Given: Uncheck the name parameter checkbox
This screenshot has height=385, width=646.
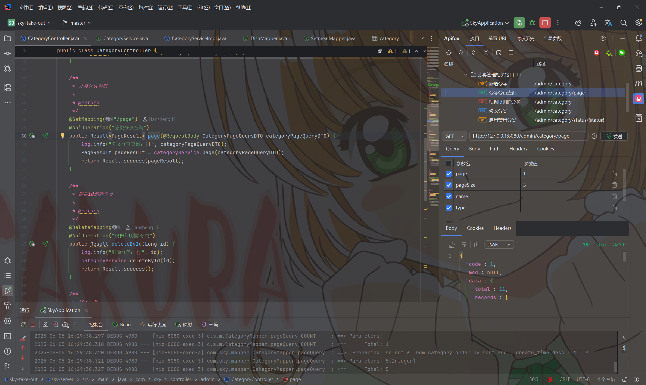Looking at the screenshot, I should pyautogui.click(x=449, y=196).
